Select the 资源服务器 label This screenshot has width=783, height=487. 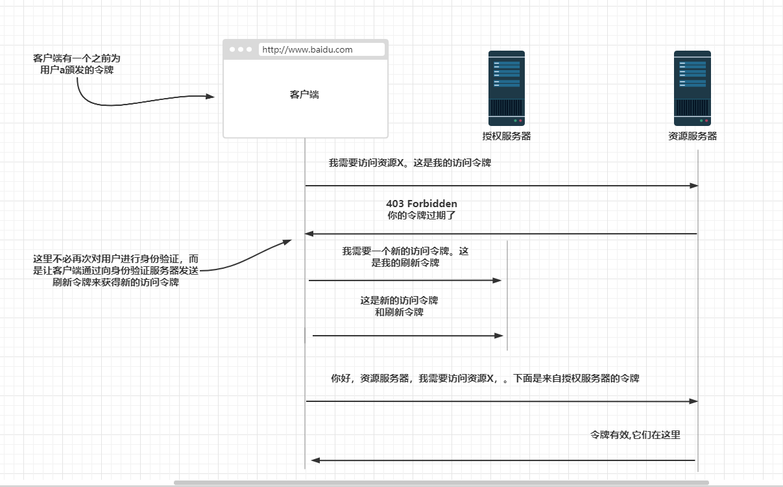(x=693, y=136)
